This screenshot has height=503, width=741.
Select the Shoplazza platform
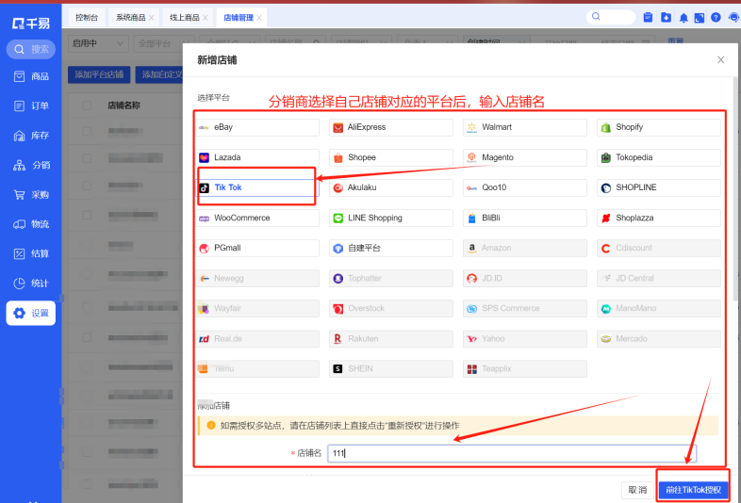point(659,218)
